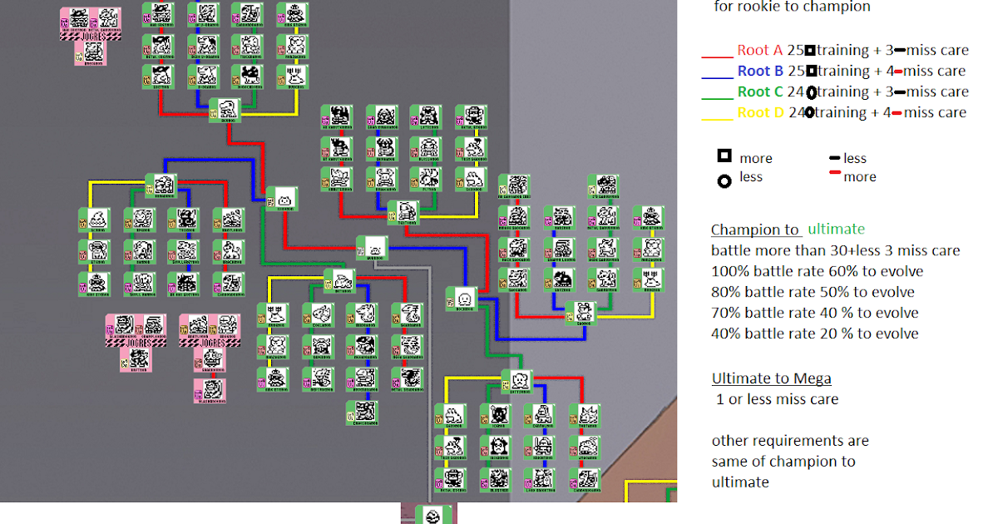Click the top-left JOGRES banner
Image resolution: width=998 pixels, height=524 pixels.
91,36
